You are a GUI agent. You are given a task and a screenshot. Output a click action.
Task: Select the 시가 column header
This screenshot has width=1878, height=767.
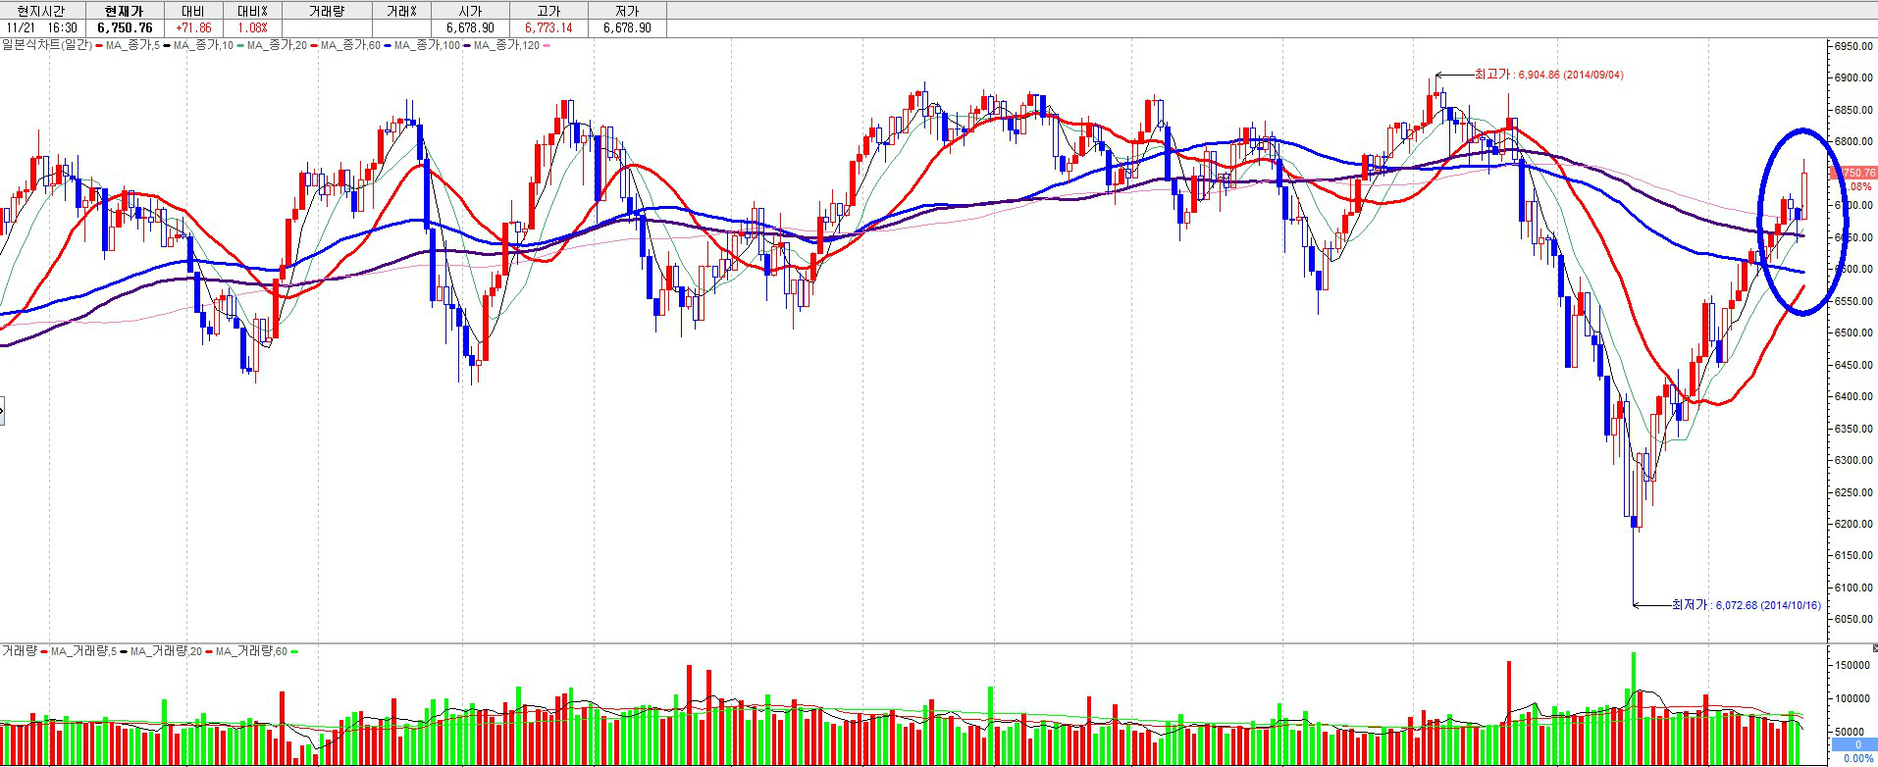[470, 11]
